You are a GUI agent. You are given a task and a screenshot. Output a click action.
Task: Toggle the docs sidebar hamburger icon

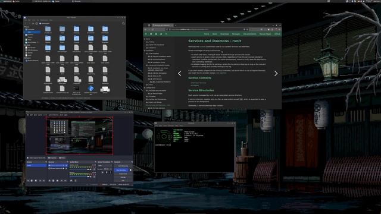tap(146, 34)
